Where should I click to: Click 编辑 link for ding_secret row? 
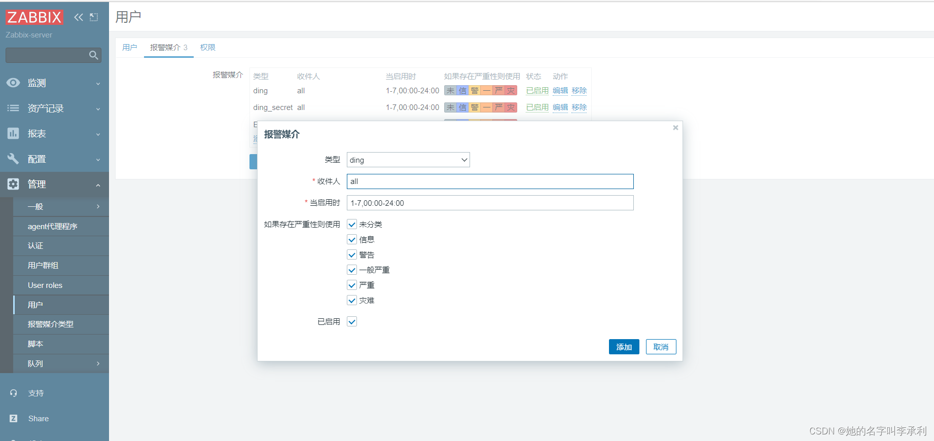click(560, 107)
